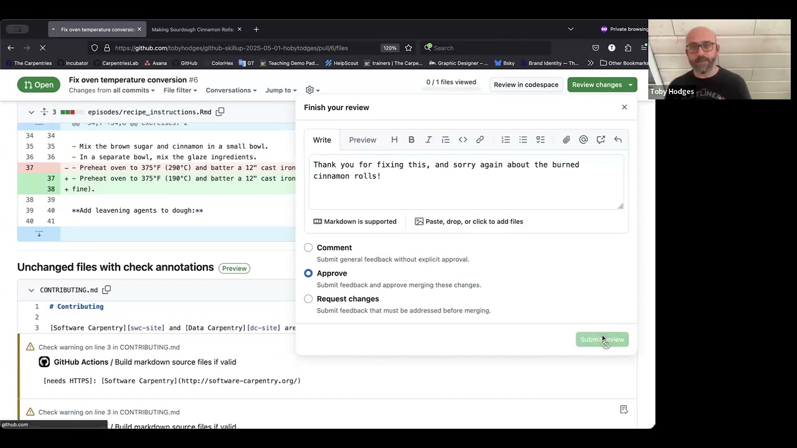Select the Approve radio option
This screenshot has width=797, height=448.
(308, 273)
